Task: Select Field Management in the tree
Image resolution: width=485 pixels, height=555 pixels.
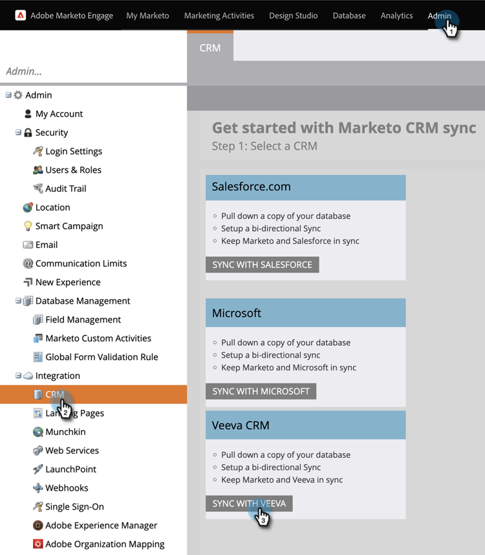Action: pos(83,320)
